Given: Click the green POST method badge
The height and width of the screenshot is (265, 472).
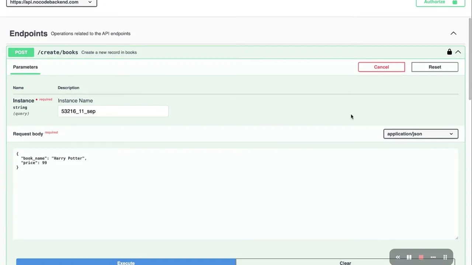Looking at the screenshot, I should [x=21, y=52].
